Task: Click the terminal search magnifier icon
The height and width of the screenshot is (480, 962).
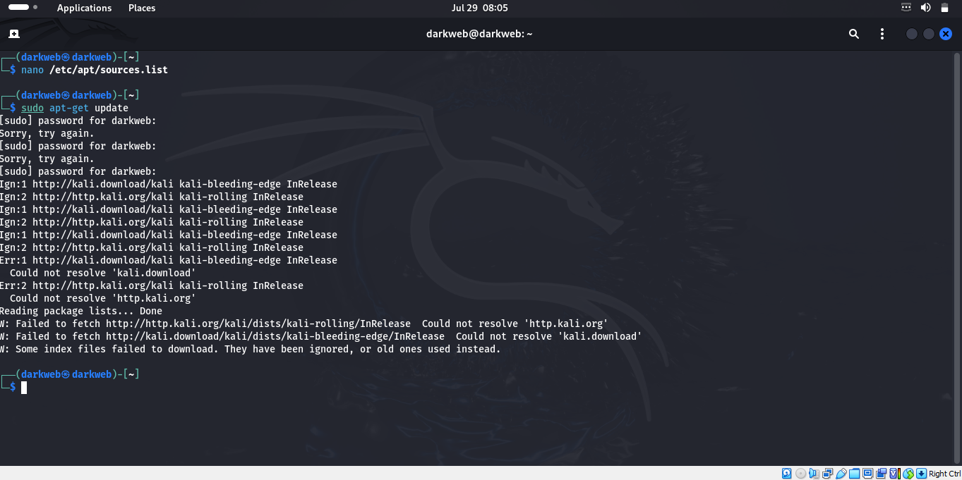Action: click(x=854, y=34)
